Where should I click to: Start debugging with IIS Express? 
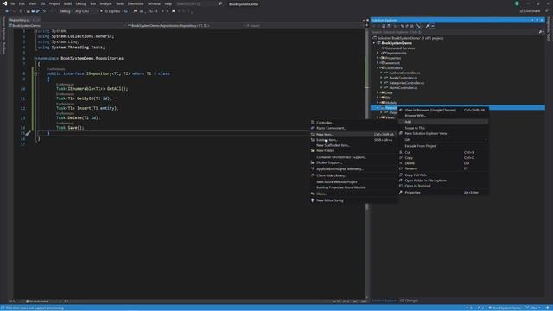pos(111,11)
